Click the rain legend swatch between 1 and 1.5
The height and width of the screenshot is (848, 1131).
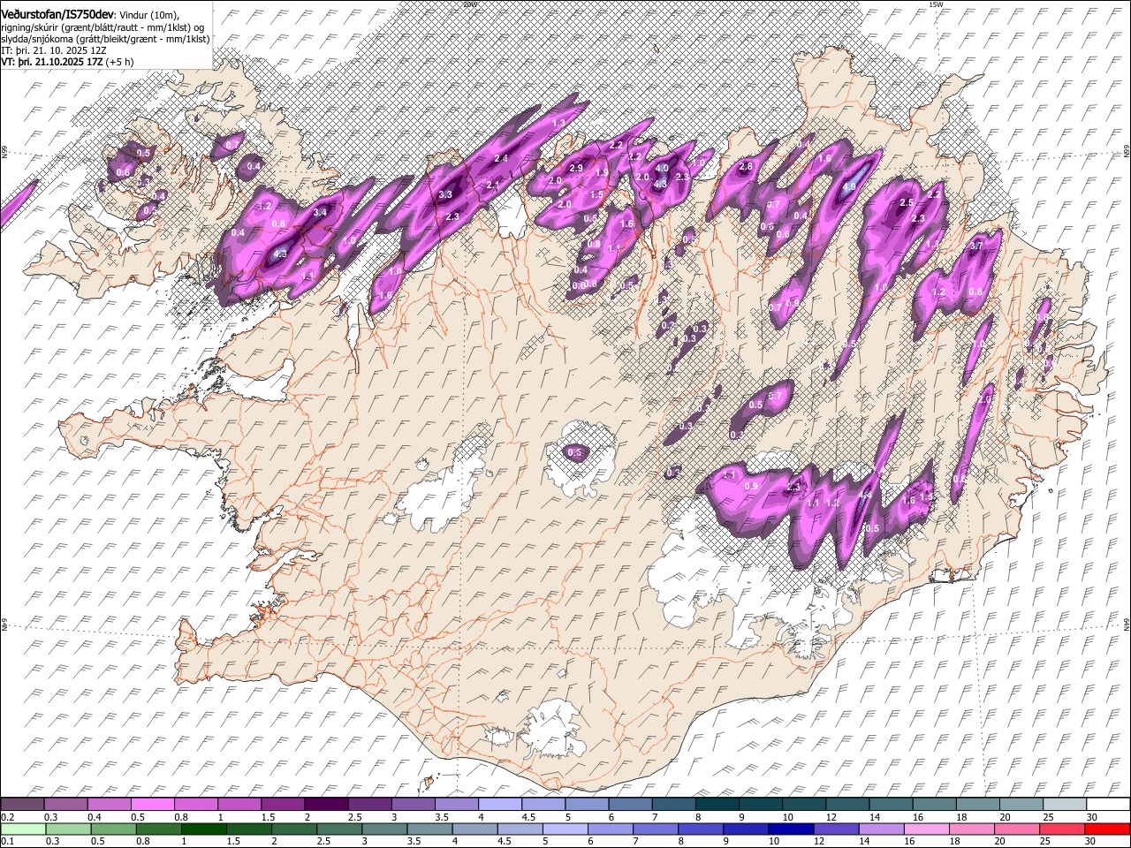[203, 829]
